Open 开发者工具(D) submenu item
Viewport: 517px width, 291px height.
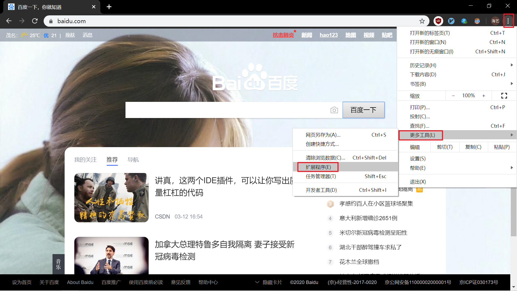point(345,190)
